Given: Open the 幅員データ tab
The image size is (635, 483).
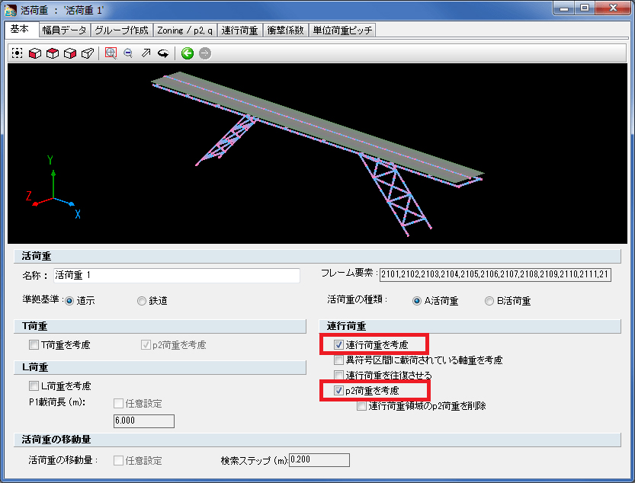Looking at the screenshot, I should coord(64,30).
